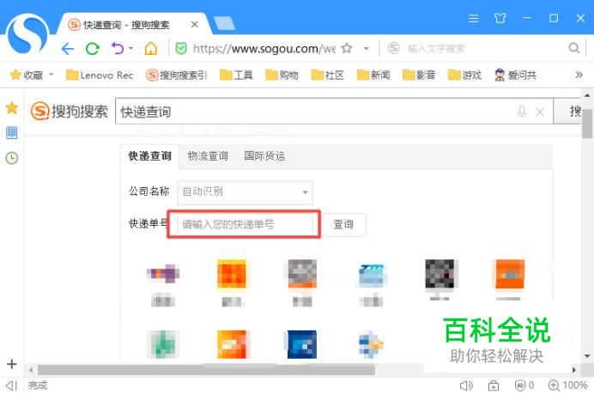Open the 收藏 favorites menu
Image resolution: width=594 pixels, height=394 pixels.
click(x=31, y=75)
